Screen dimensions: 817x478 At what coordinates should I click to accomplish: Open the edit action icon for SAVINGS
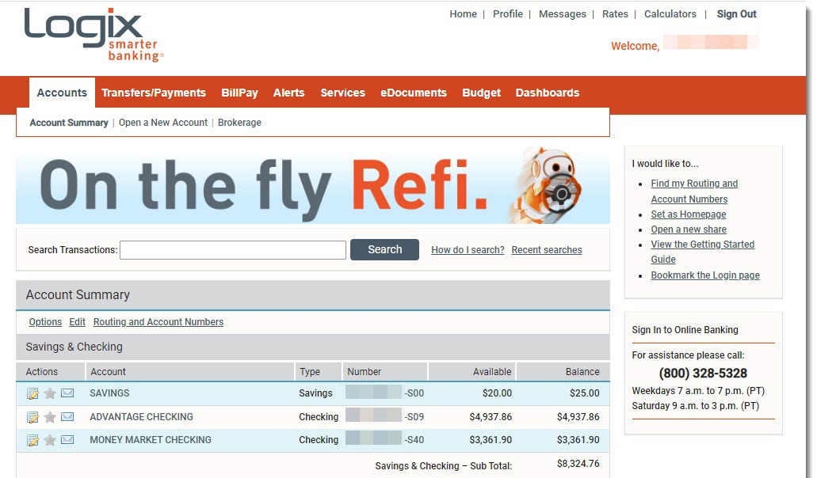32,393
